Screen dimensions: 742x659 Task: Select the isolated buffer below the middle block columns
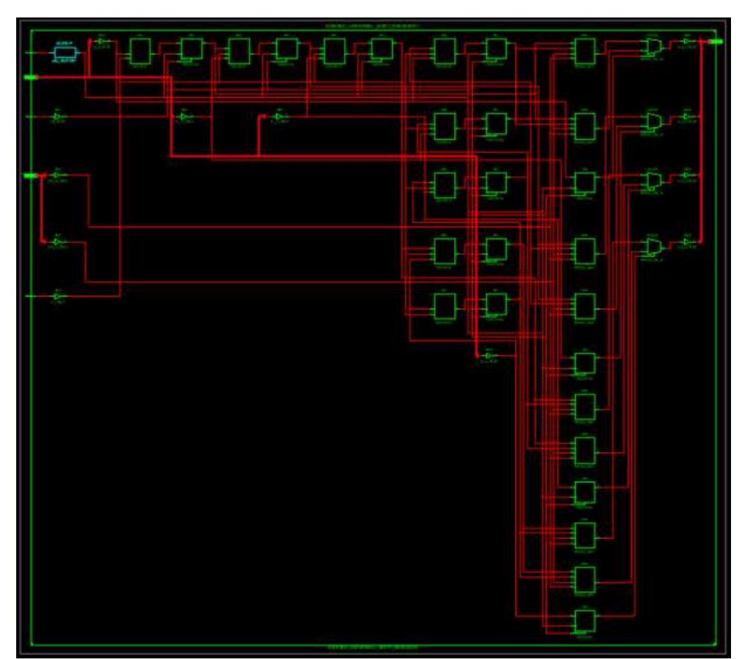click(x=489, y=356)
